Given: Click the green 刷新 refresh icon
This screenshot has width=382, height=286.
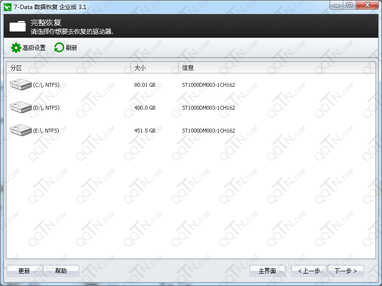Looking at the screenshot, I should (x=59, y=48).
